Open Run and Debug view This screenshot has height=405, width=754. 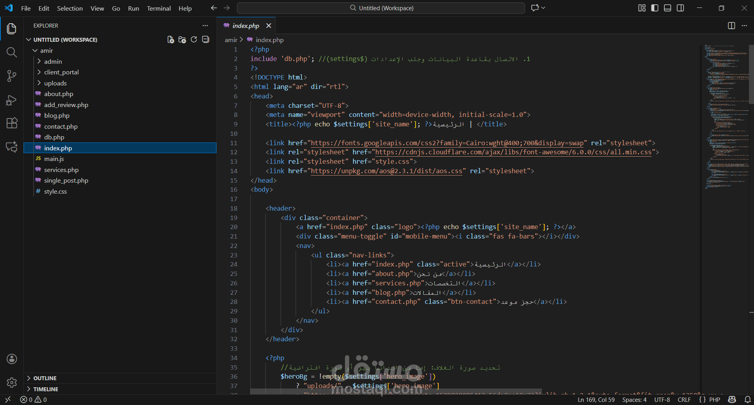tap(12, 100)
